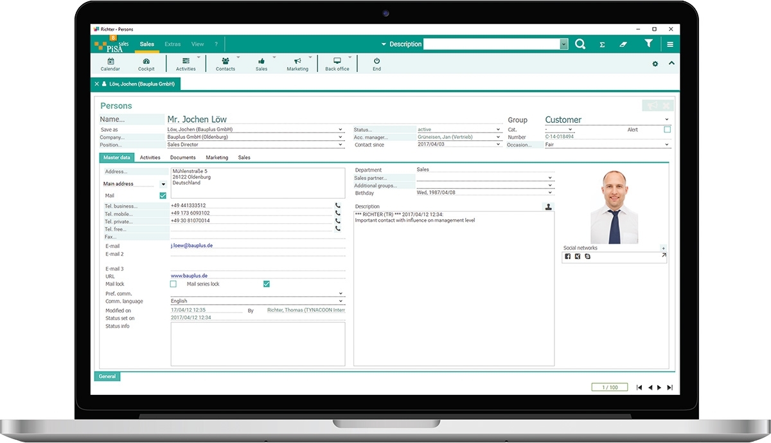The height and width of the screenshot is (443, 771).
Task: Expand the Comm. language dropdown
Action: pyautogui.click(x=341, y=301)
